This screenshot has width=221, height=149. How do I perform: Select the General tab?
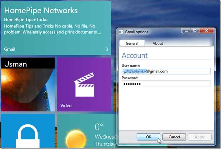coord(132,43)
